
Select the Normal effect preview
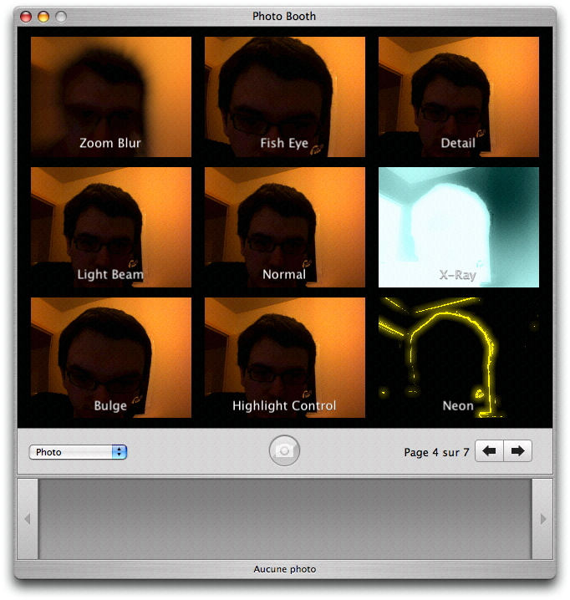[x=285, y=227]
